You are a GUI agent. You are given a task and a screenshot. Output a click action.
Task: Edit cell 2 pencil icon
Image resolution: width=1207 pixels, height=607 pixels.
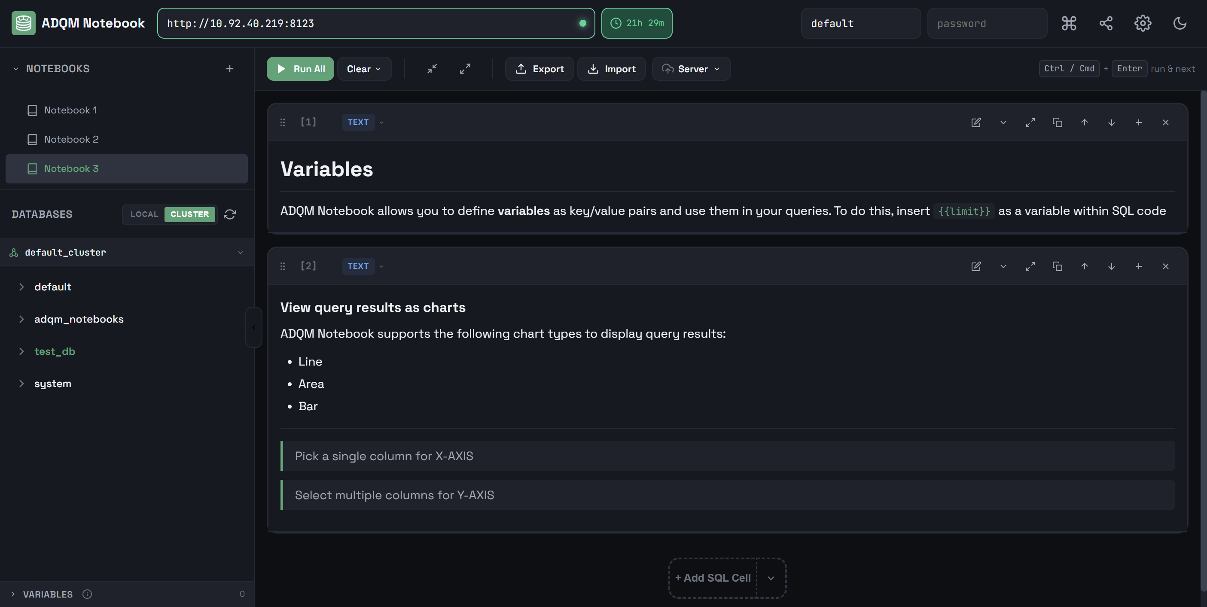pyautogui.click(x=976, y=266)
